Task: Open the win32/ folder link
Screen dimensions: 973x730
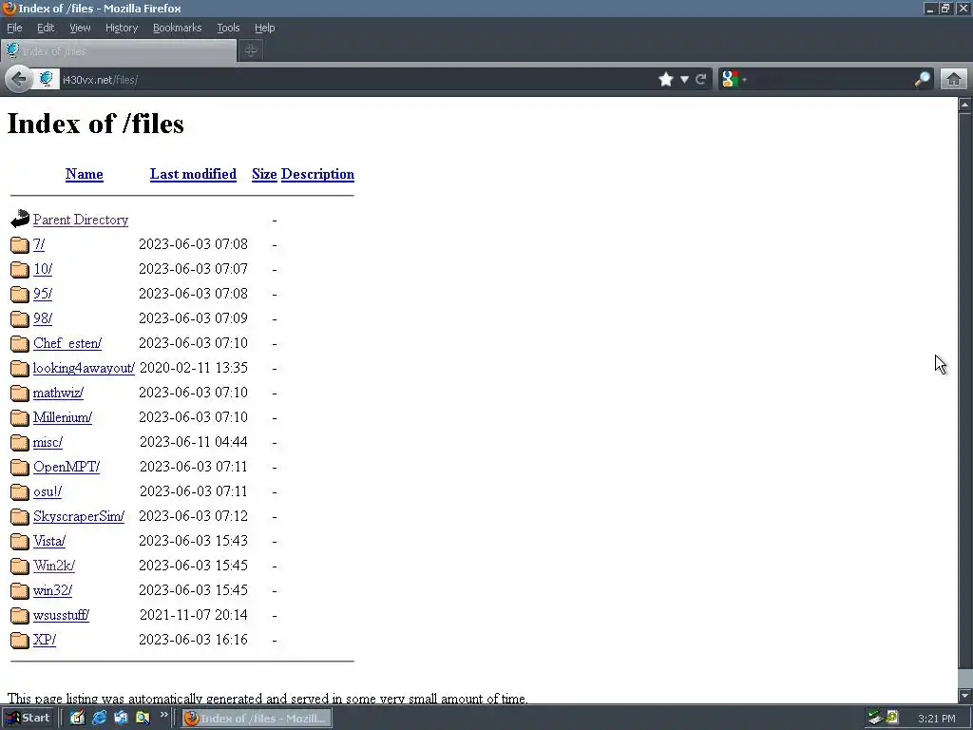Action: click(53, 590)
